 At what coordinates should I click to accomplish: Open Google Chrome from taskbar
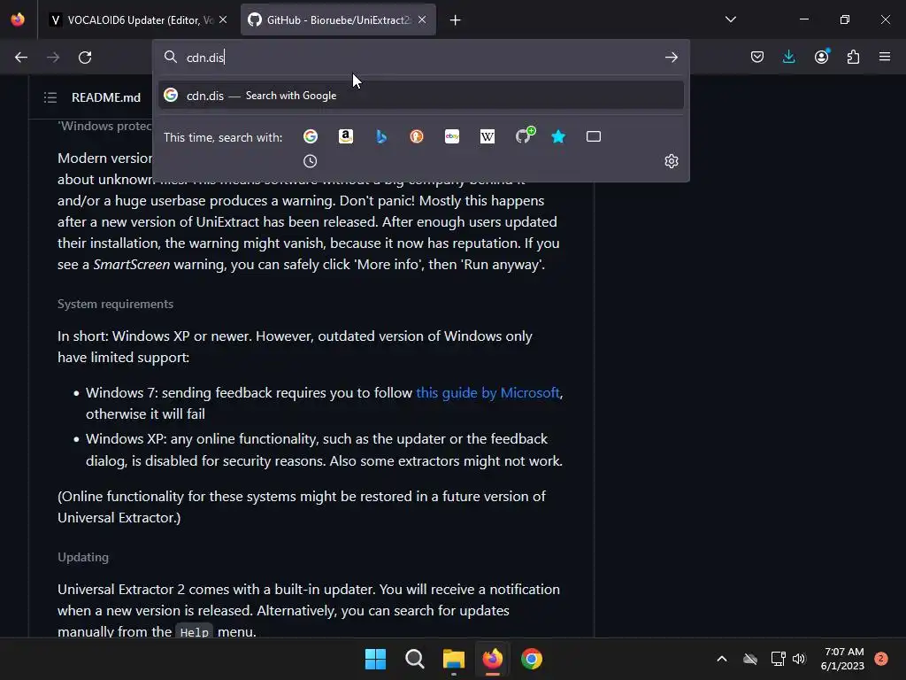[x=532, y=659]
